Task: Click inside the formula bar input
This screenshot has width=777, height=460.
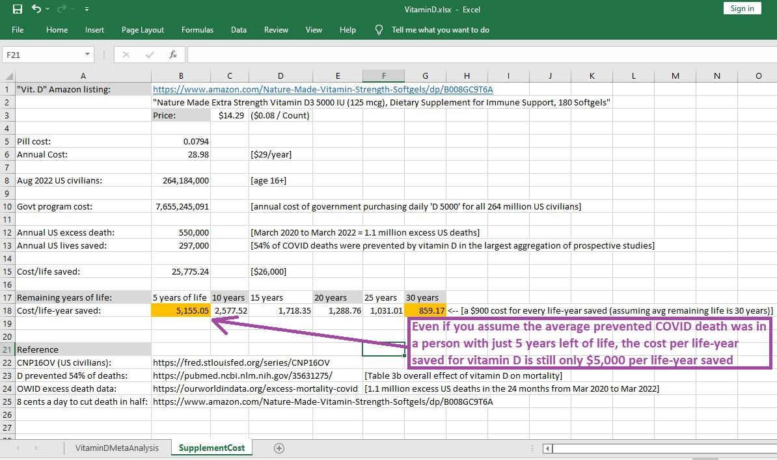Action: pyautogui.click(x=482, y=55)
